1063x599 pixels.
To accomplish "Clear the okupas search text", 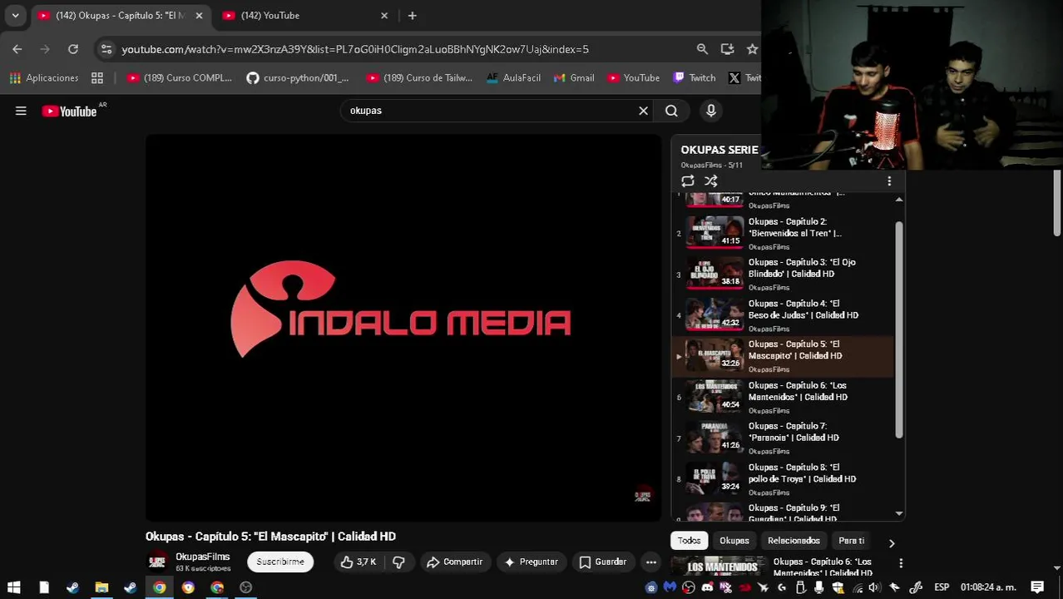I will [643, 111].
